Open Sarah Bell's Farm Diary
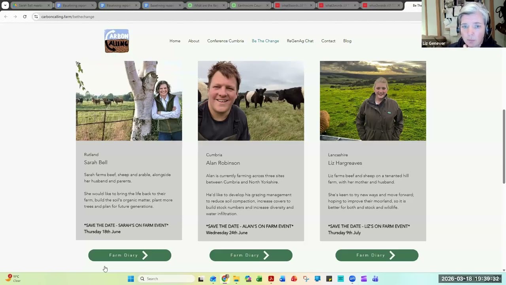 click(x=130, y=255)
